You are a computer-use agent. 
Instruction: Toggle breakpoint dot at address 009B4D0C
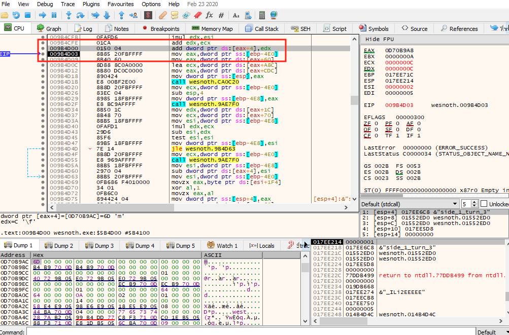43,65
